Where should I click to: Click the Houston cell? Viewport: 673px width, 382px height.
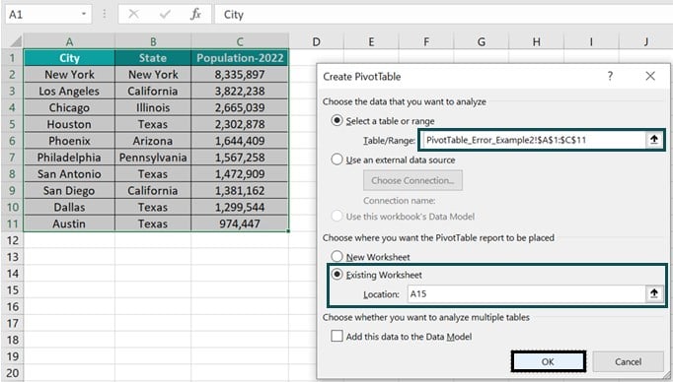click(69, 124)
